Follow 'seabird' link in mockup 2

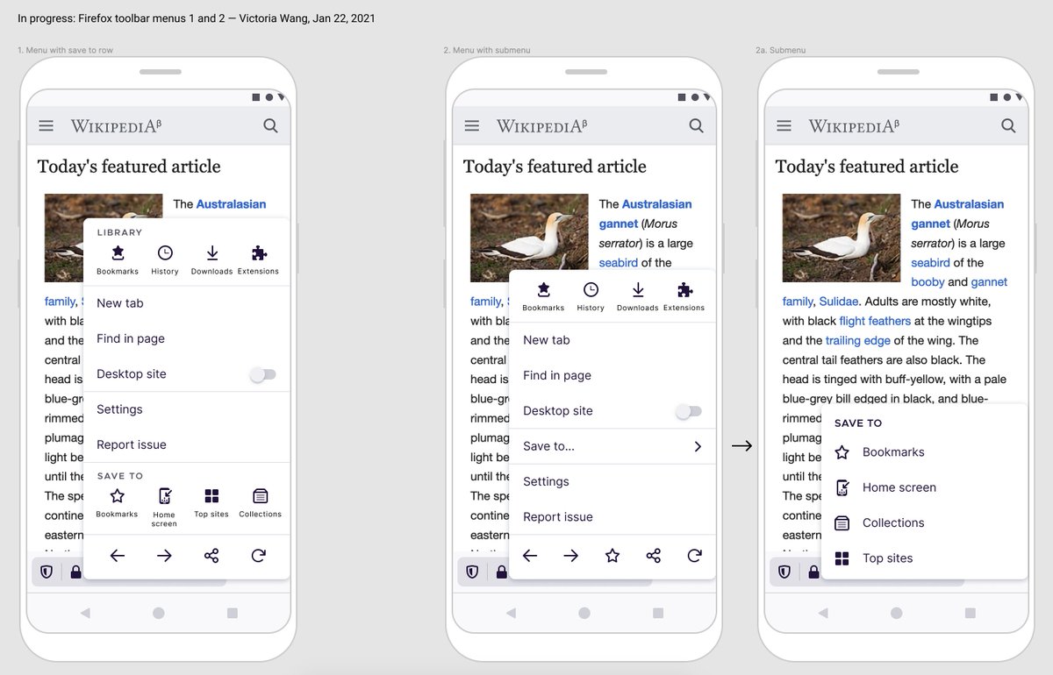(x=619, y=263)
